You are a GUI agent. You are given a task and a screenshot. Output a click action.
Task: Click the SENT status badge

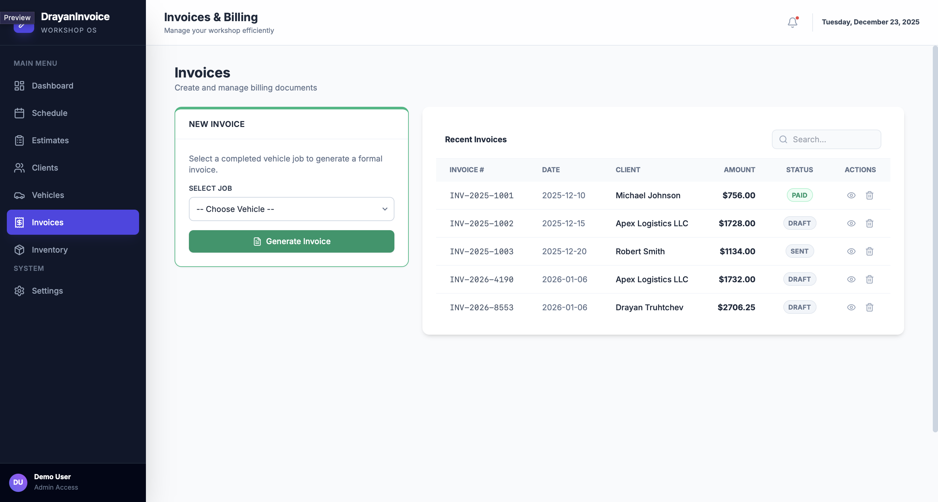(800, 252)
